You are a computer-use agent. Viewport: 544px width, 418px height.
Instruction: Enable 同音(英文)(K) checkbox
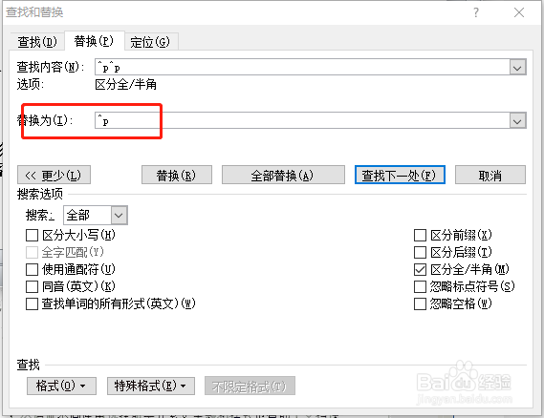point(32,286)
